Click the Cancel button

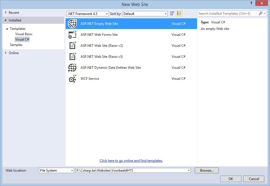(x=254, y=179)
